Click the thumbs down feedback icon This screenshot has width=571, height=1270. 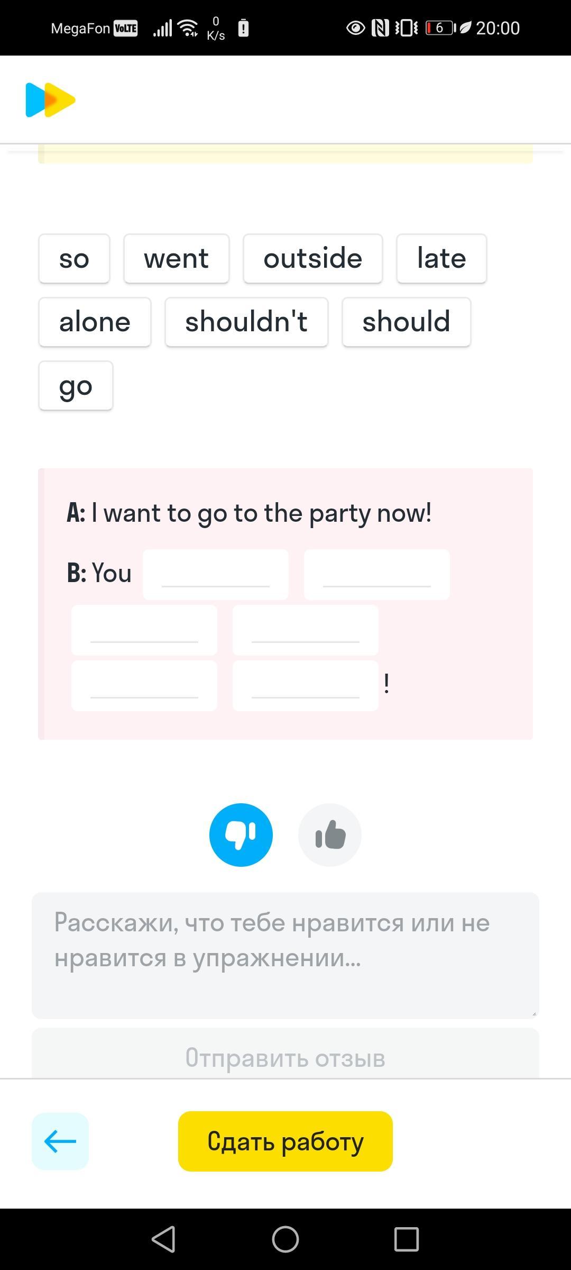click(x=241, y=835)
